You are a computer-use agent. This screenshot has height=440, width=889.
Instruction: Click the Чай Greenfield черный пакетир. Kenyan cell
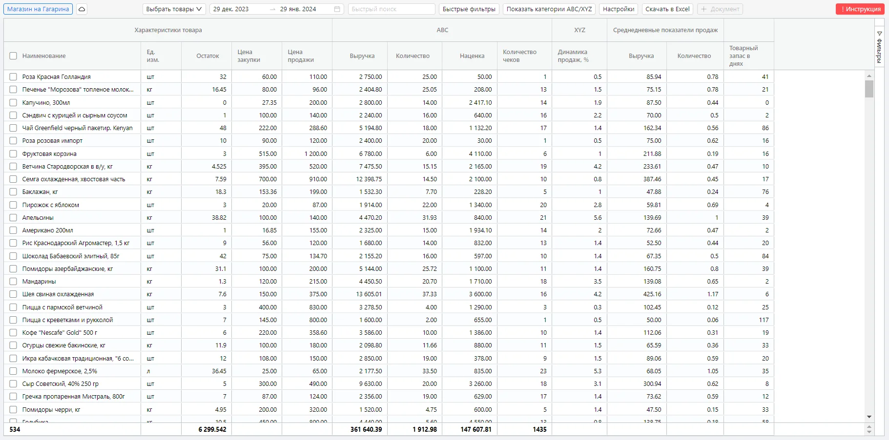tap(77, 128)
